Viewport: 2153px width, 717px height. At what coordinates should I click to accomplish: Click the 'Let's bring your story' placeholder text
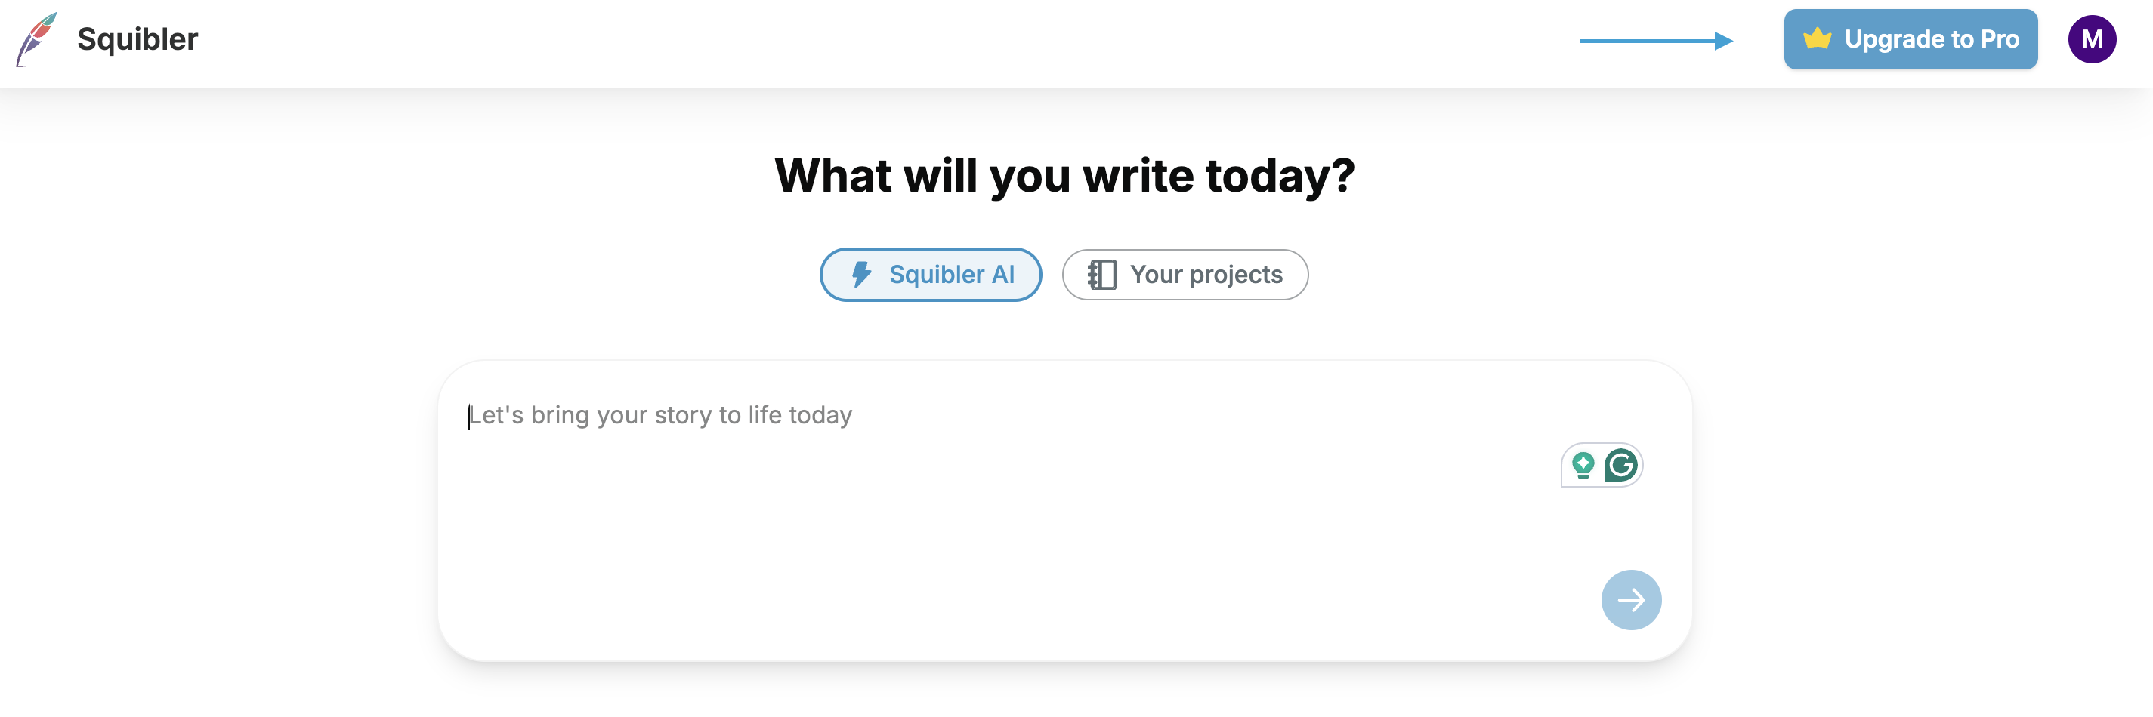coord(660,415)
